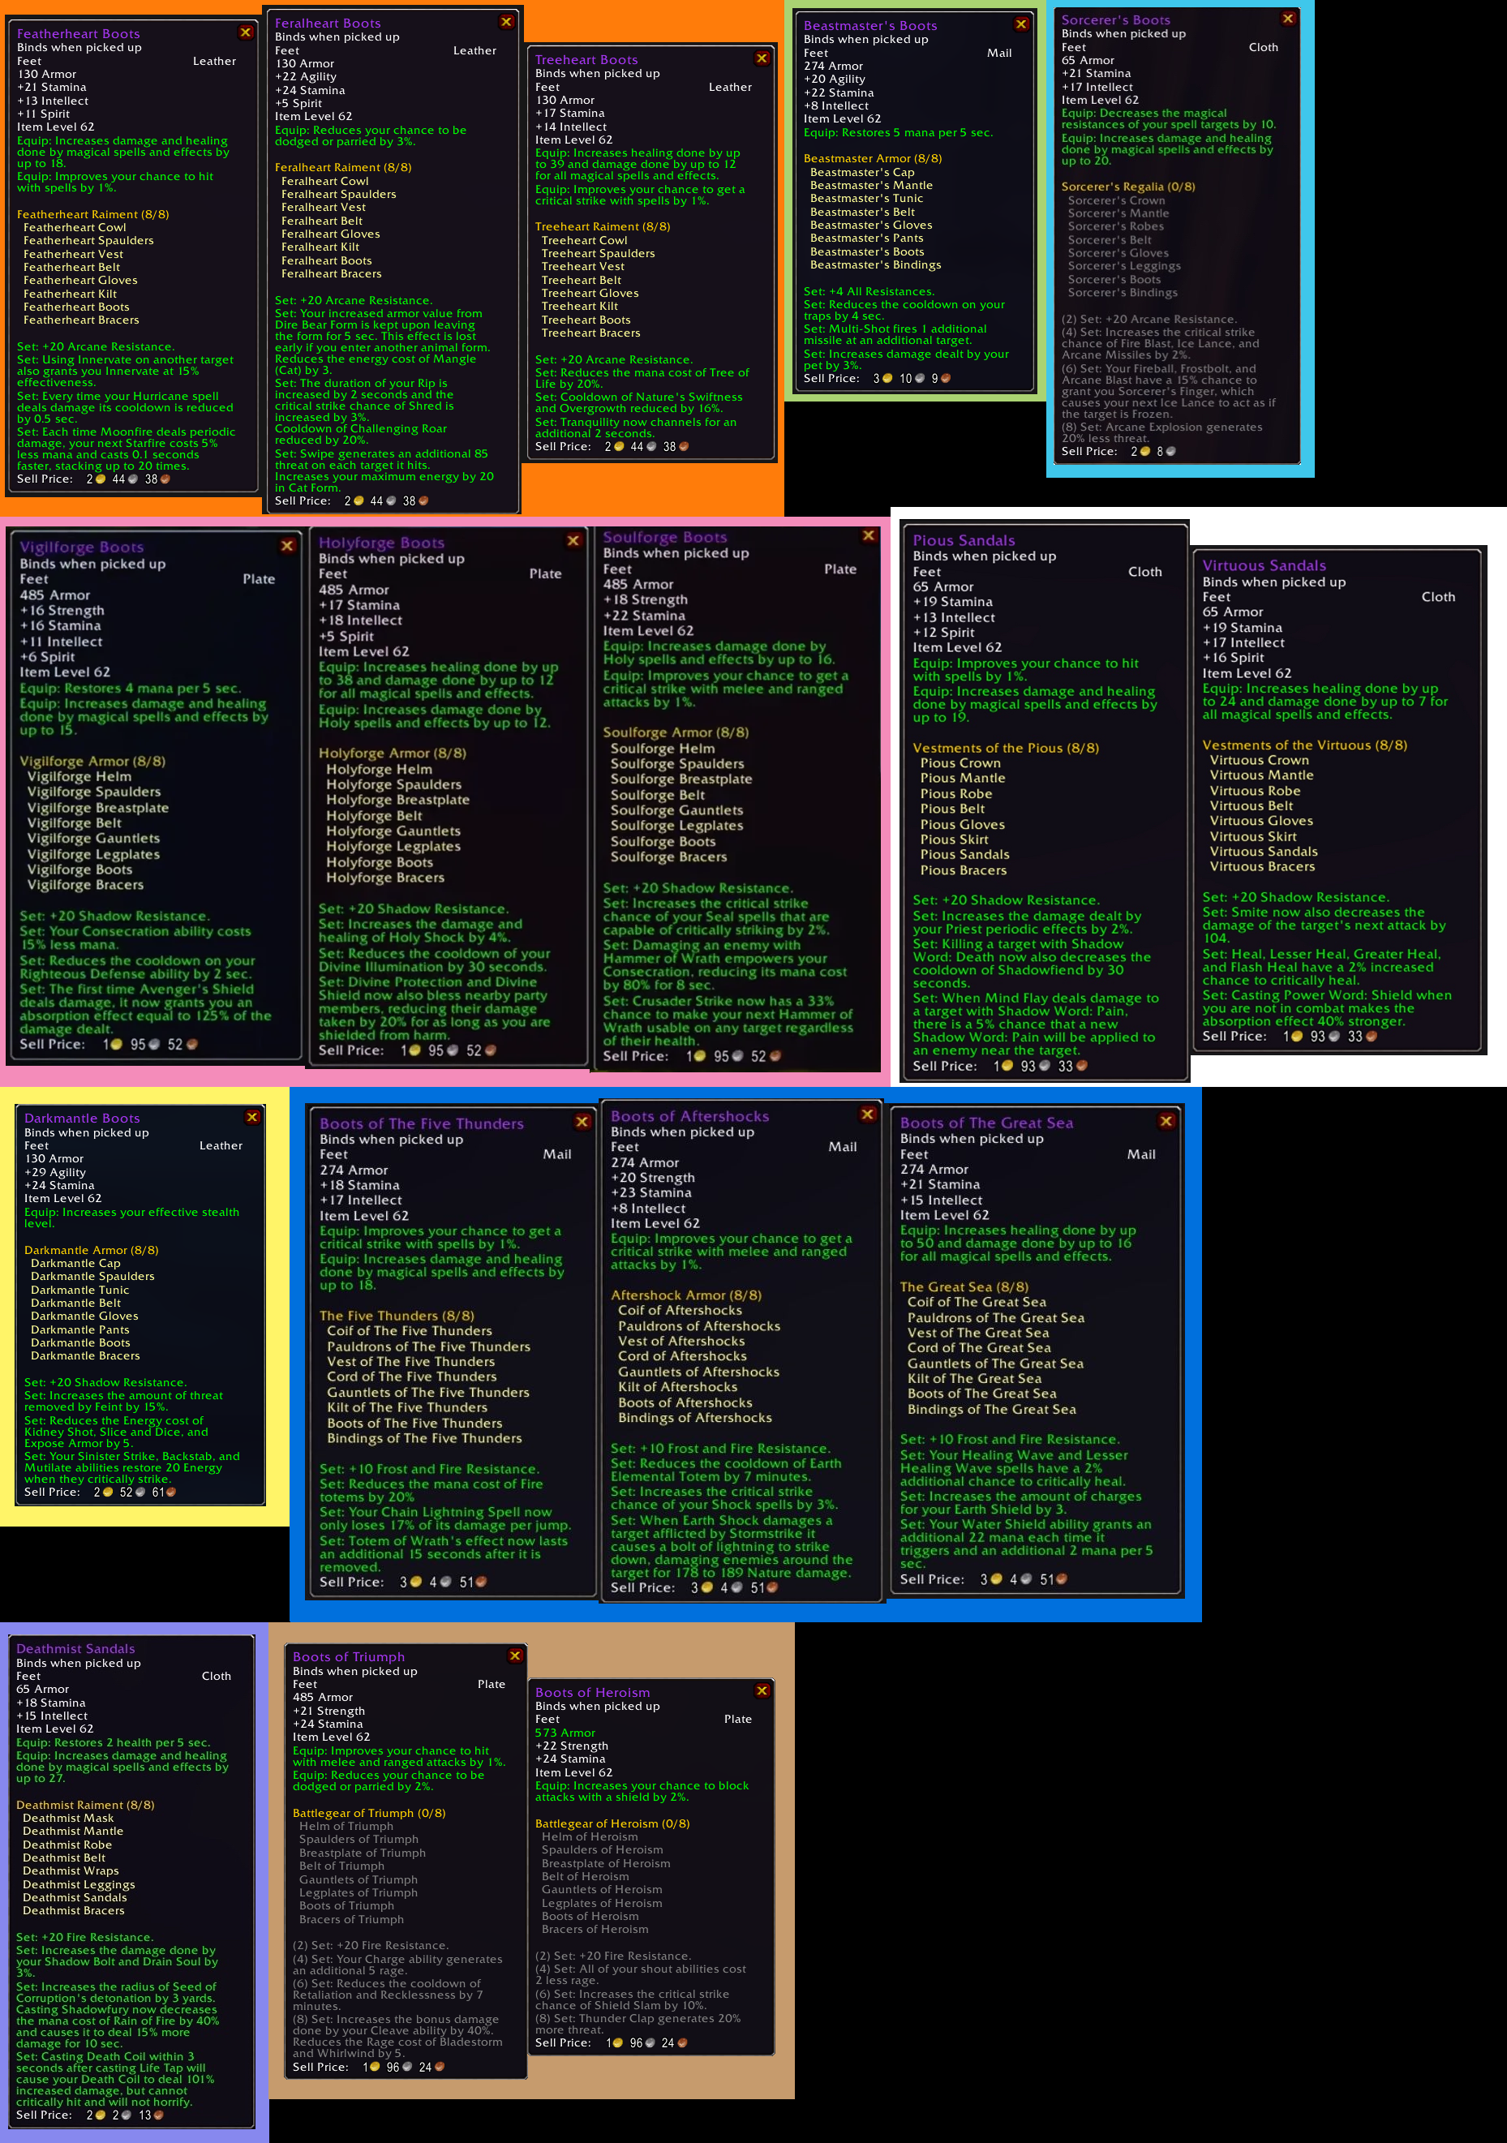
Task: Close the Feralheart Boots tooltip
Action: coord(507,21)
